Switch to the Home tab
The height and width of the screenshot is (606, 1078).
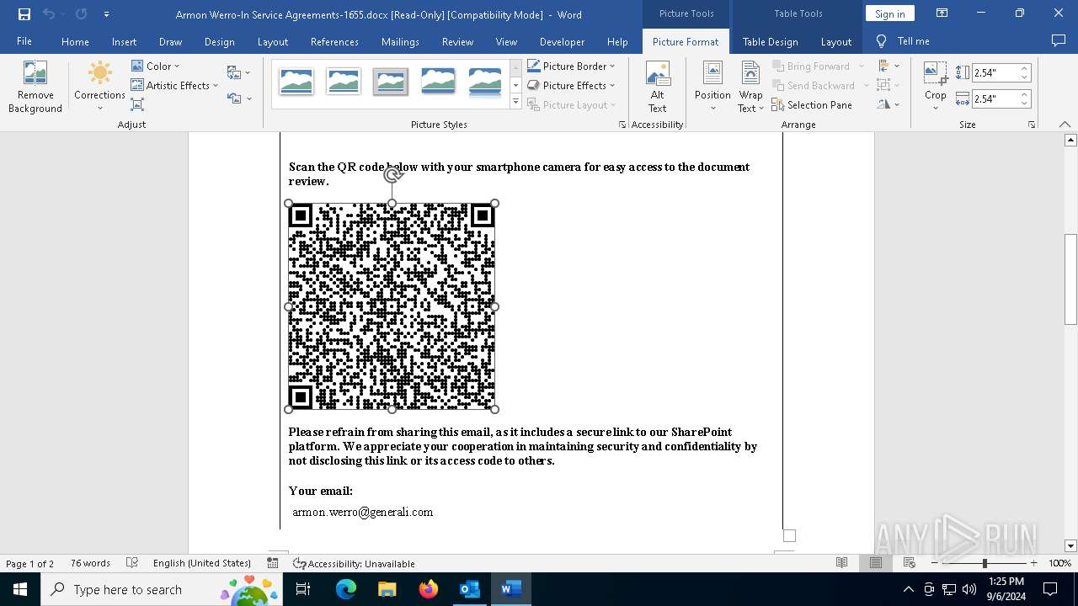[x=75, y=41]
